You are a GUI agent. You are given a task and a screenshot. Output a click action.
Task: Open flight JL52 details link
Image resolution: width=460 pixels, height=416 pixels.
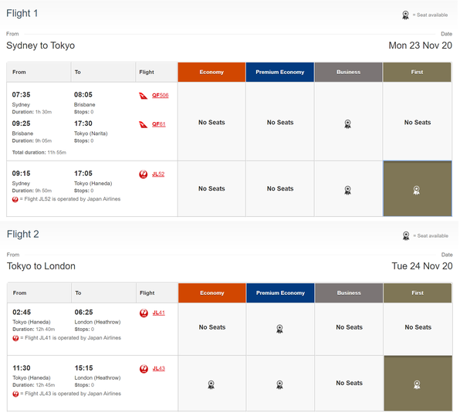[158, 174]
